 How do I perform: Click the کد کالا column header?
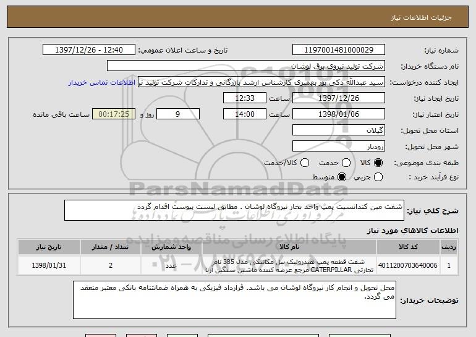408,247
